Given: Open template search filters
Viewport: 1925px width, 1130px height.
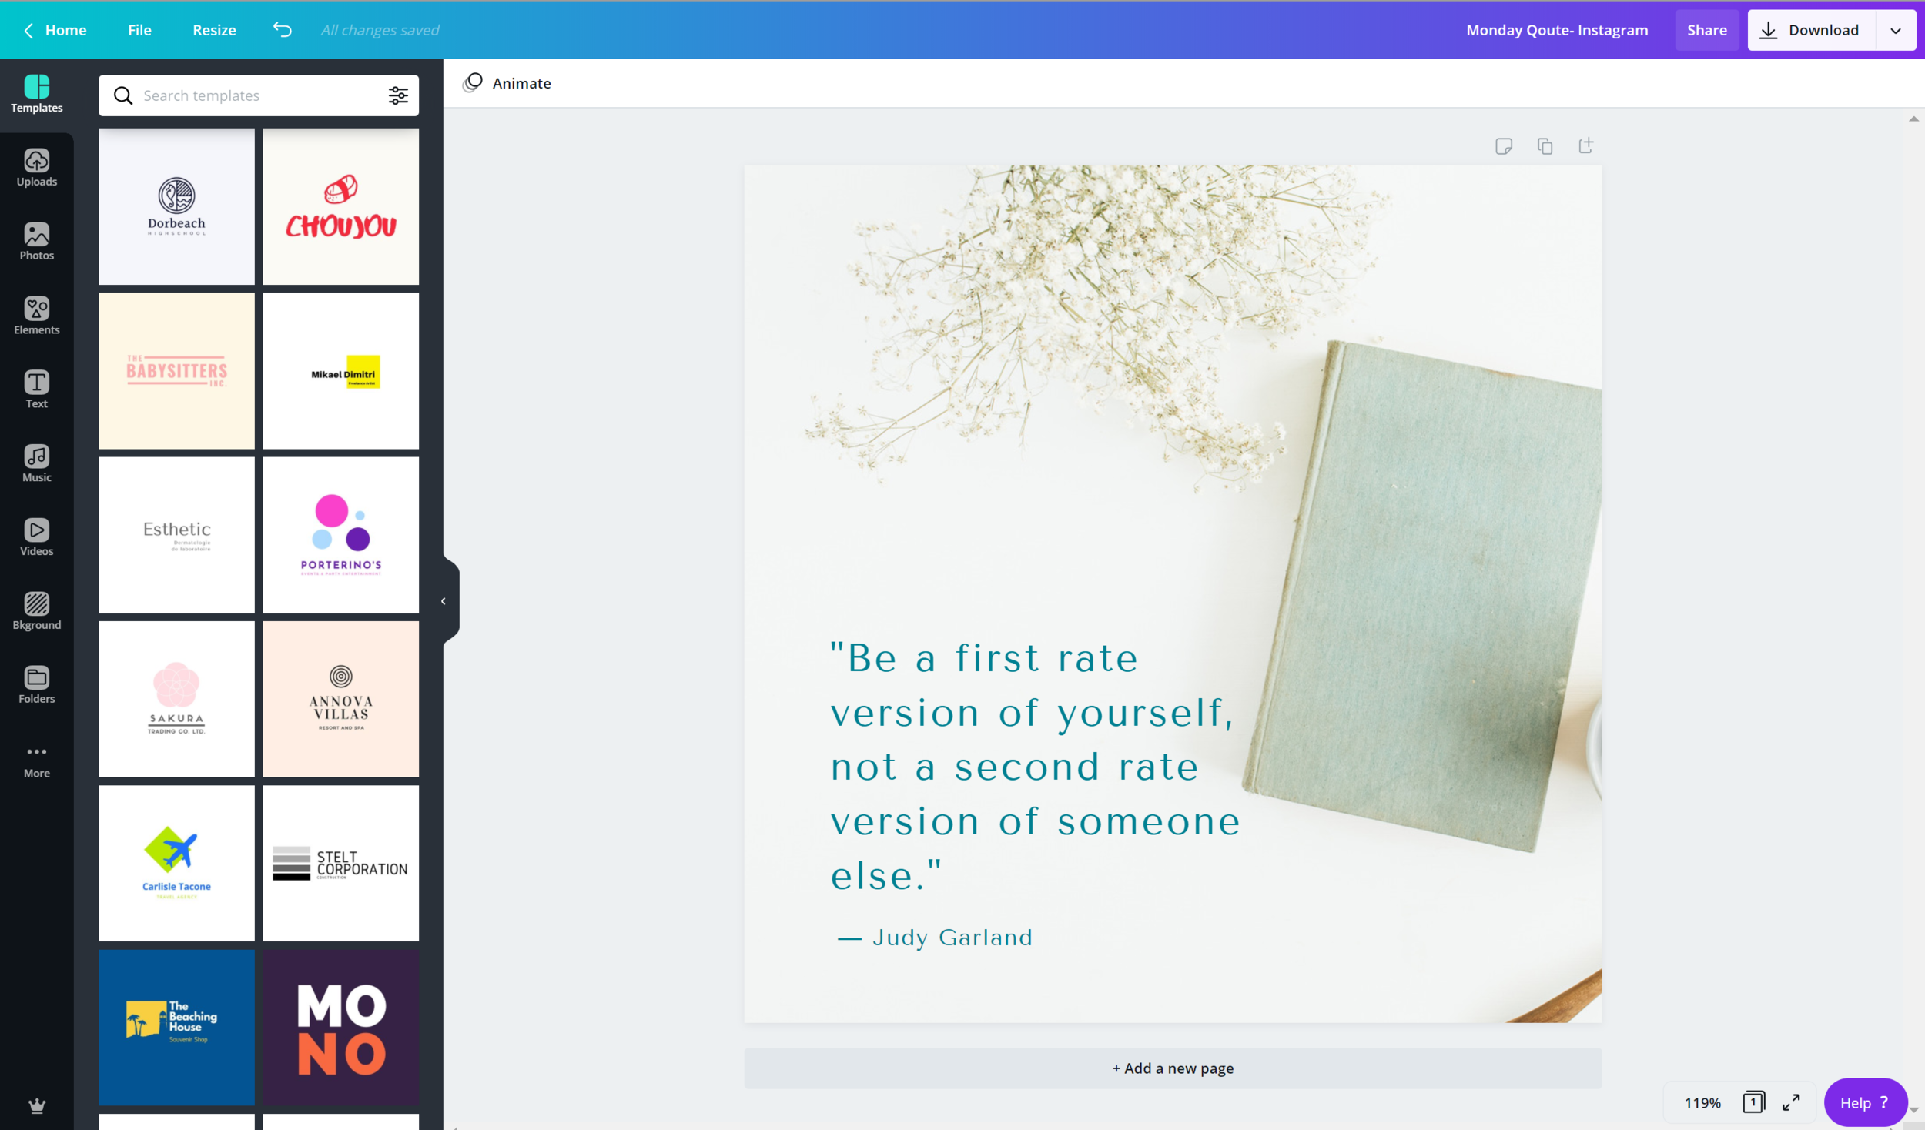Looking at the screenshot, I should coord(398,95).
